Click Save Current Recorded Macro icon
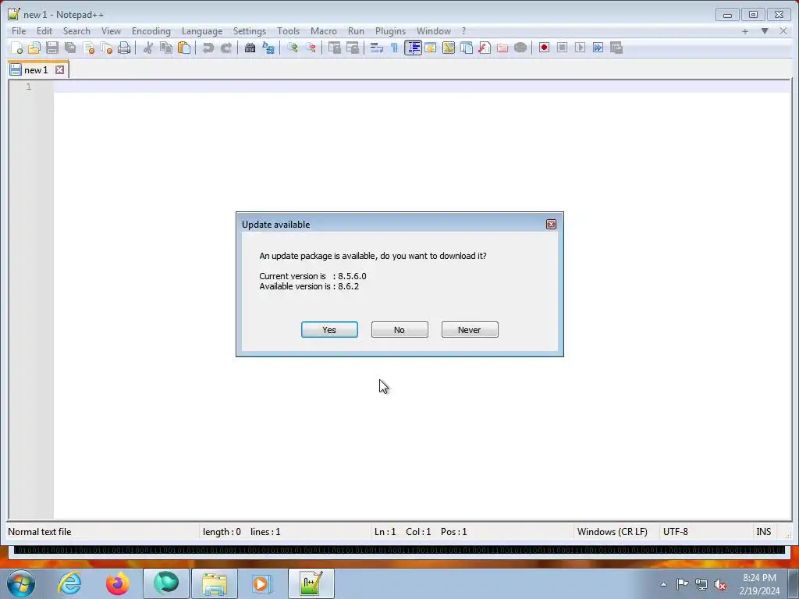 coord(616,48)
